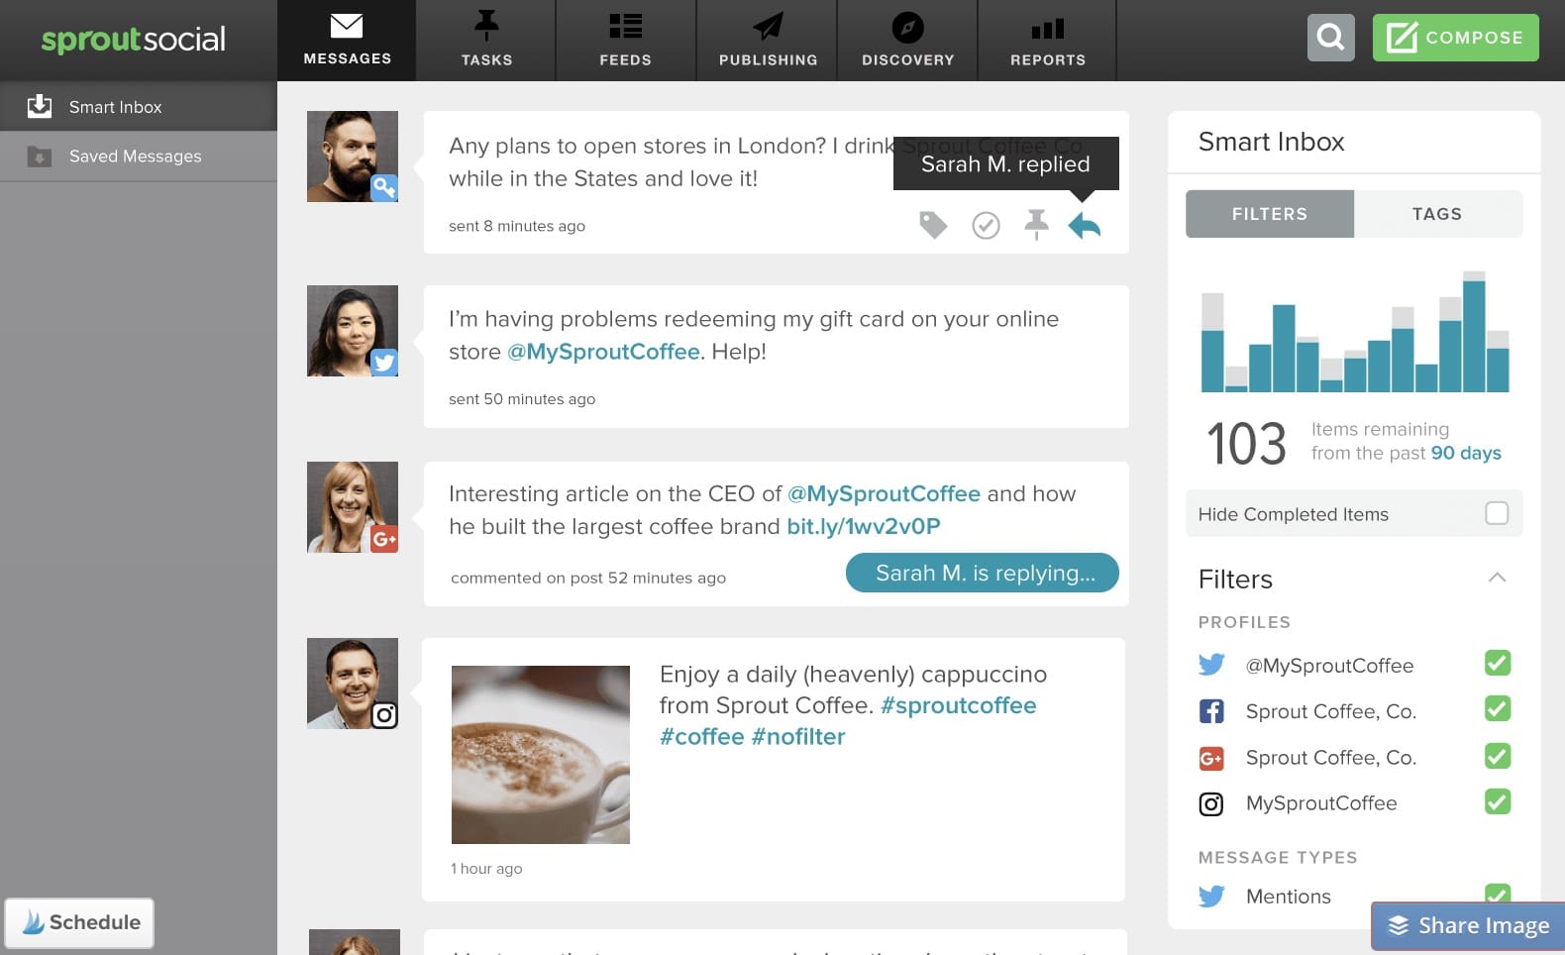Click the Twitter icon beside Mentions
1565x955 pixels.
coord(1211,897)
